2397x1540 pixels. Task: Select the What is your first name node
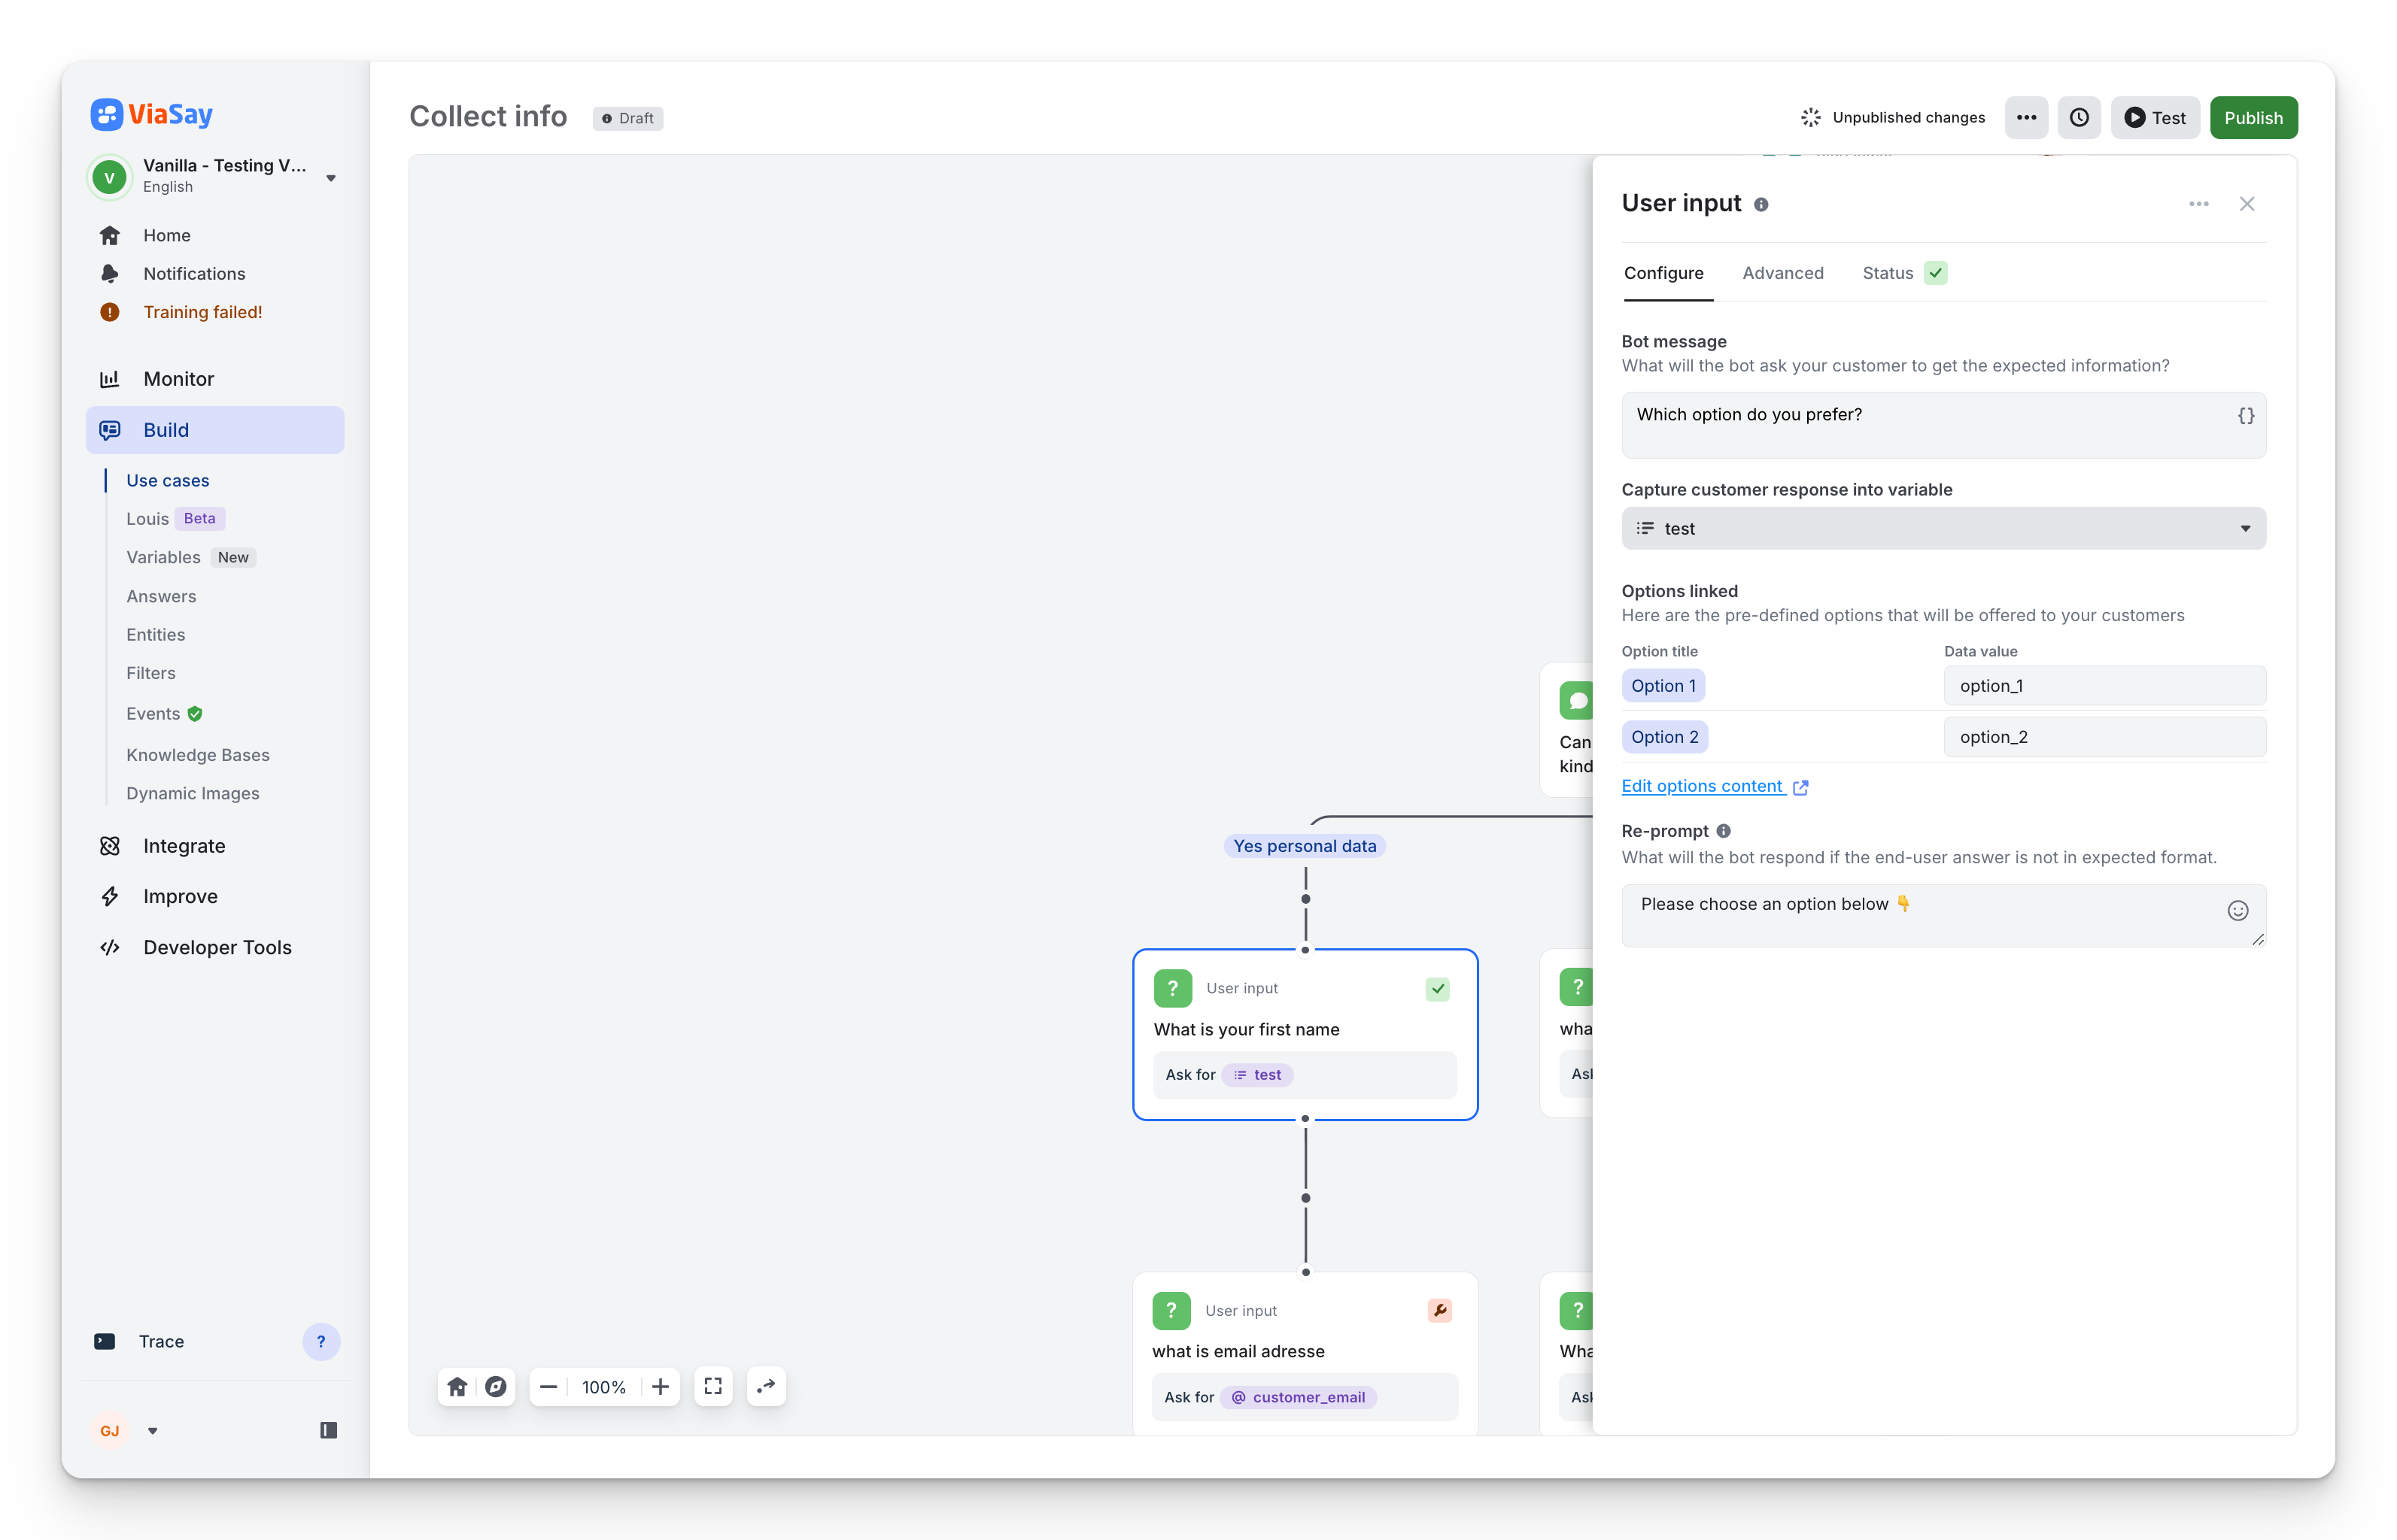[x=1305, y=1034]
